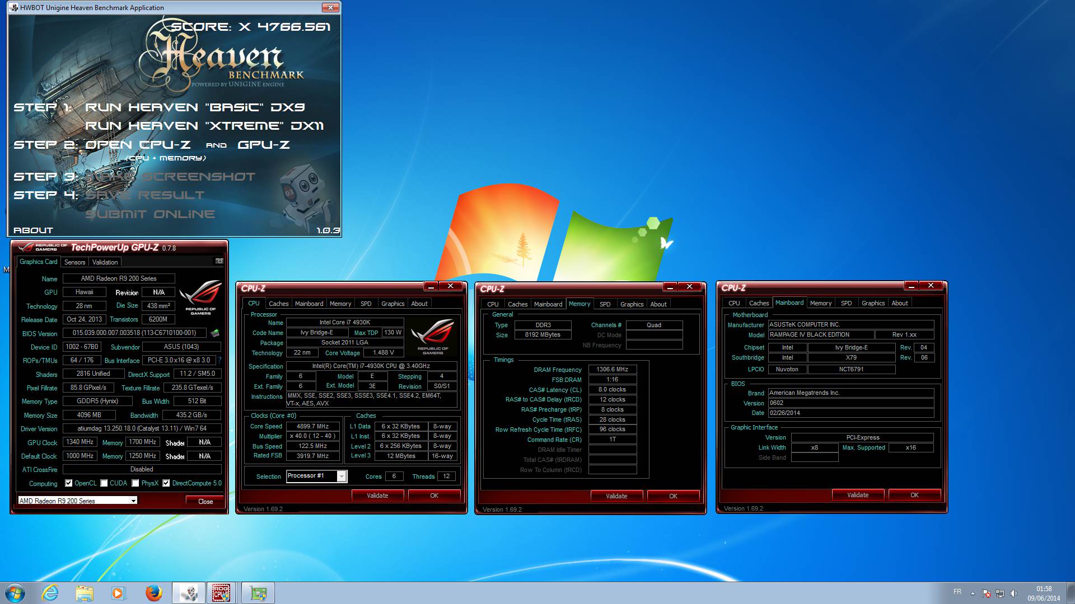Click Validate in CPU-Z memory-timings window
1075x604 pixels.
click(x=616, y=496)
